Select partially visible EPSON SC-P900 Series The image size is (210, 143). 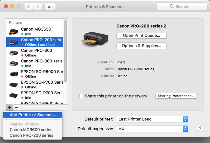pos(42,103)
